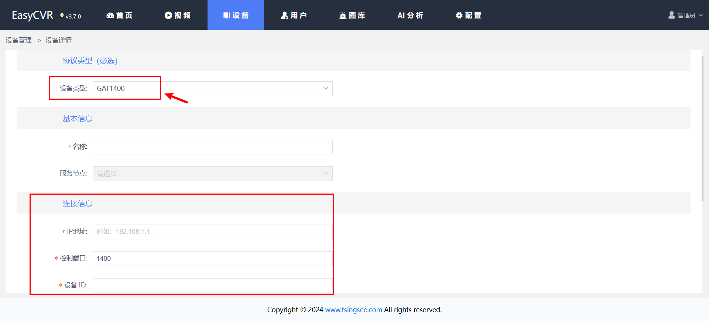This screenshot has height=321, width=709.
Task: Click the 名称 input field
Action: pos(212,147)
